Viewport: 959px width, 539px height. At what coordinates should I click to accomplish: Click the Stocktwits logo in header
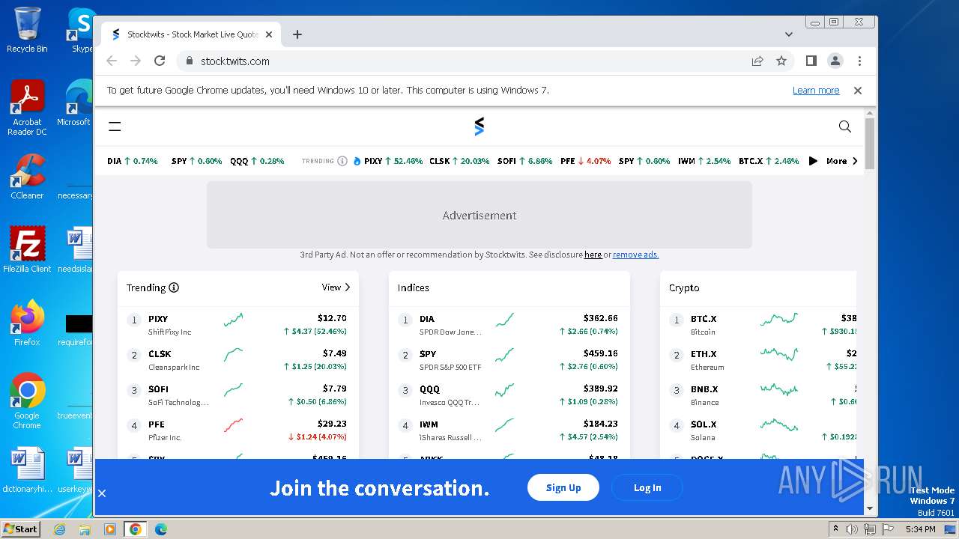click(x=479, y=127)
